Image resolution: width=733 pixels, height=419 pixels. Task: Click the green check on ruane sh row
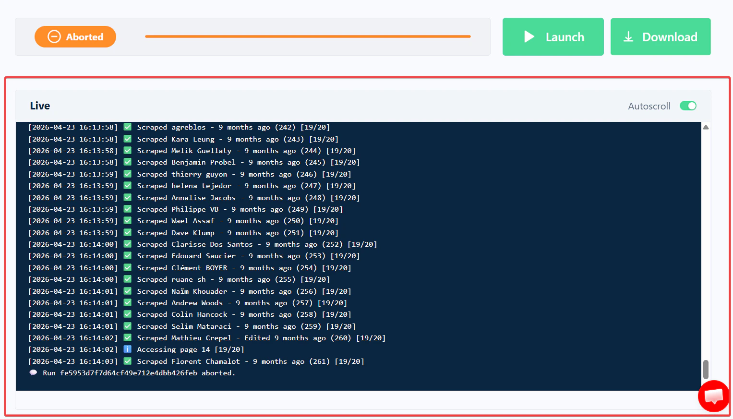click(x=128, y=279)
